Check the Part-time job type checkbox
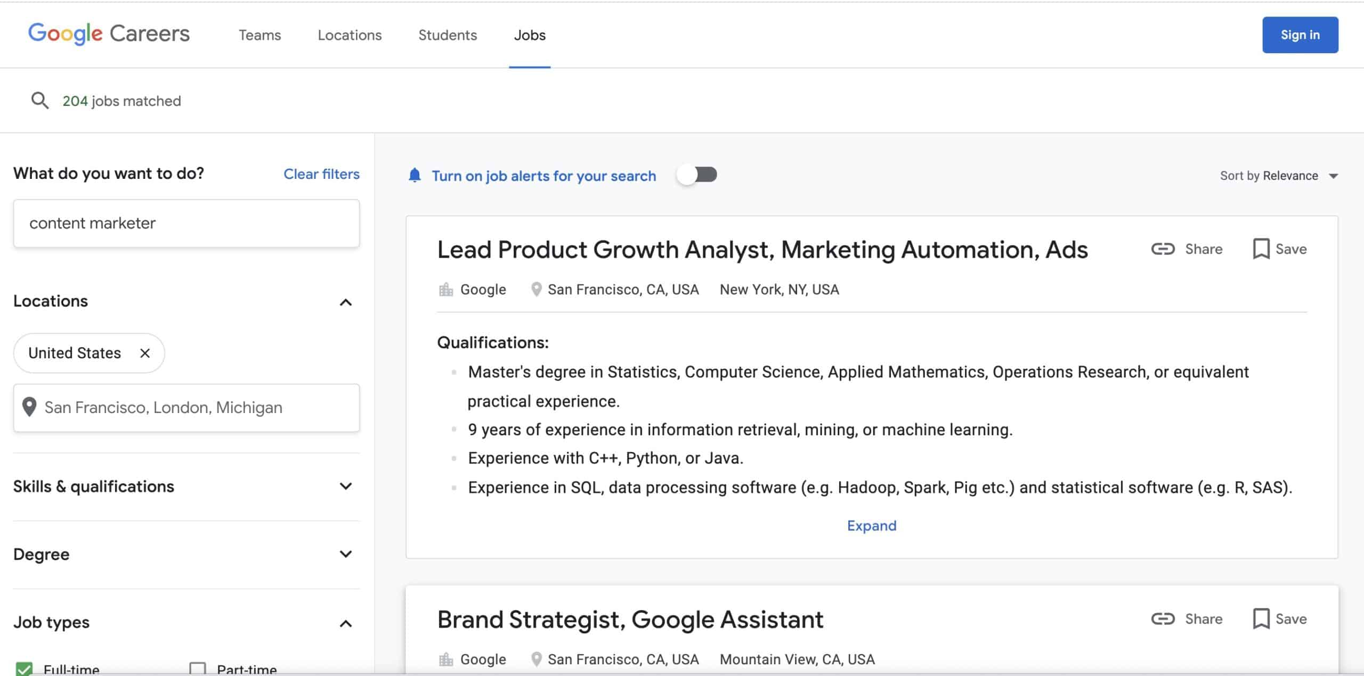 [198, 669]
